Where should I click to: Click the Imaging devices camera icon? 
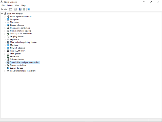8,37
